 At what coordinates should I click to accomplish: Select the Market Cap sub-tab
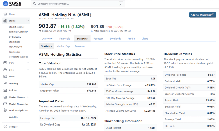[63, 46]
